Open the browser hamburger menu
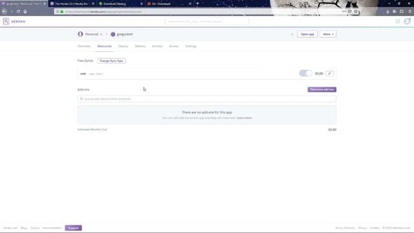 [x=409, y=12]
